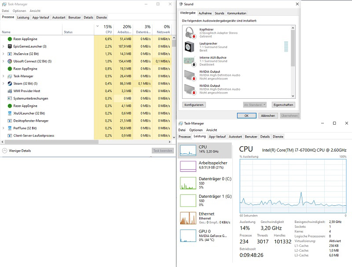Switch to Prozesse tab in right Task-Manager
Viewport: 352px width, 267px height.
tap(184, 137)
